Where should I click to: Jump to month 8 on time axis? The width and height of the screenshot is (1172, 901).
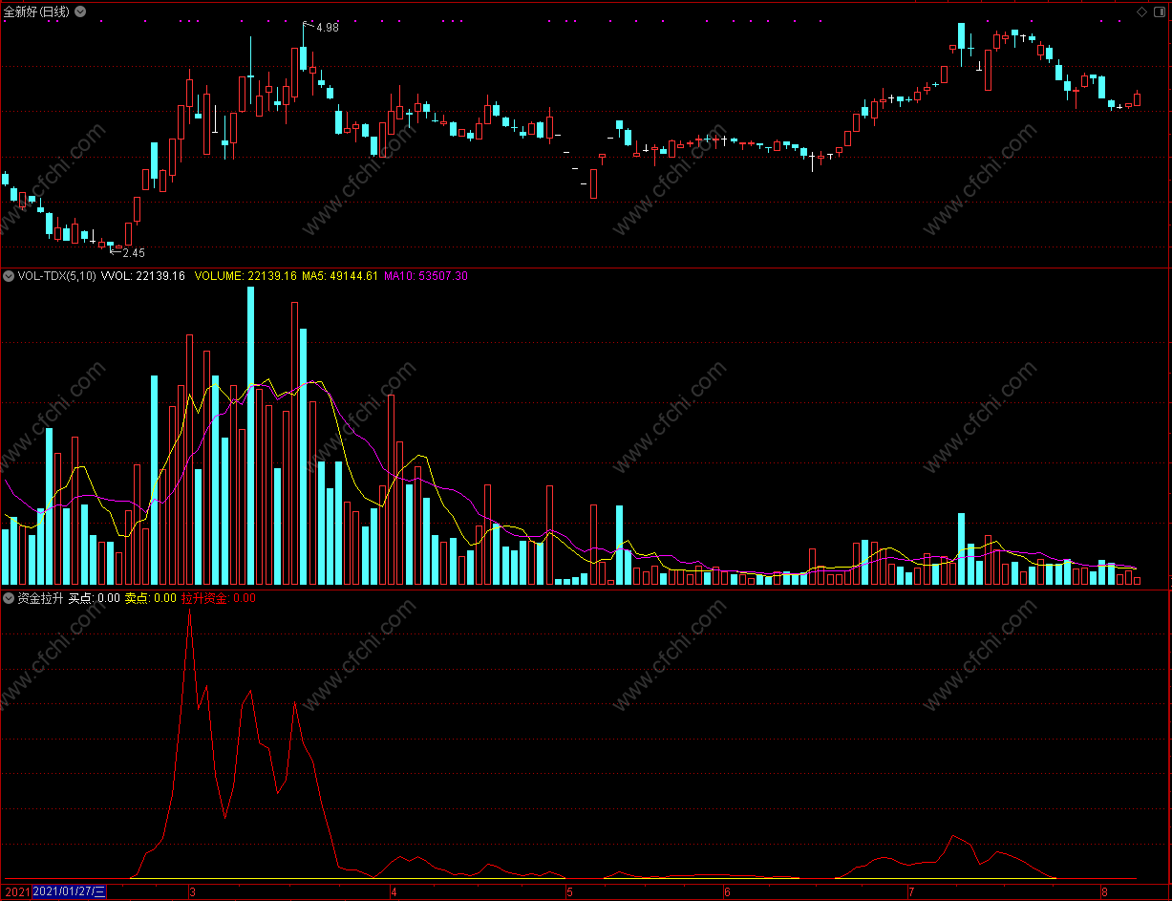click(x=1104, y=892)
